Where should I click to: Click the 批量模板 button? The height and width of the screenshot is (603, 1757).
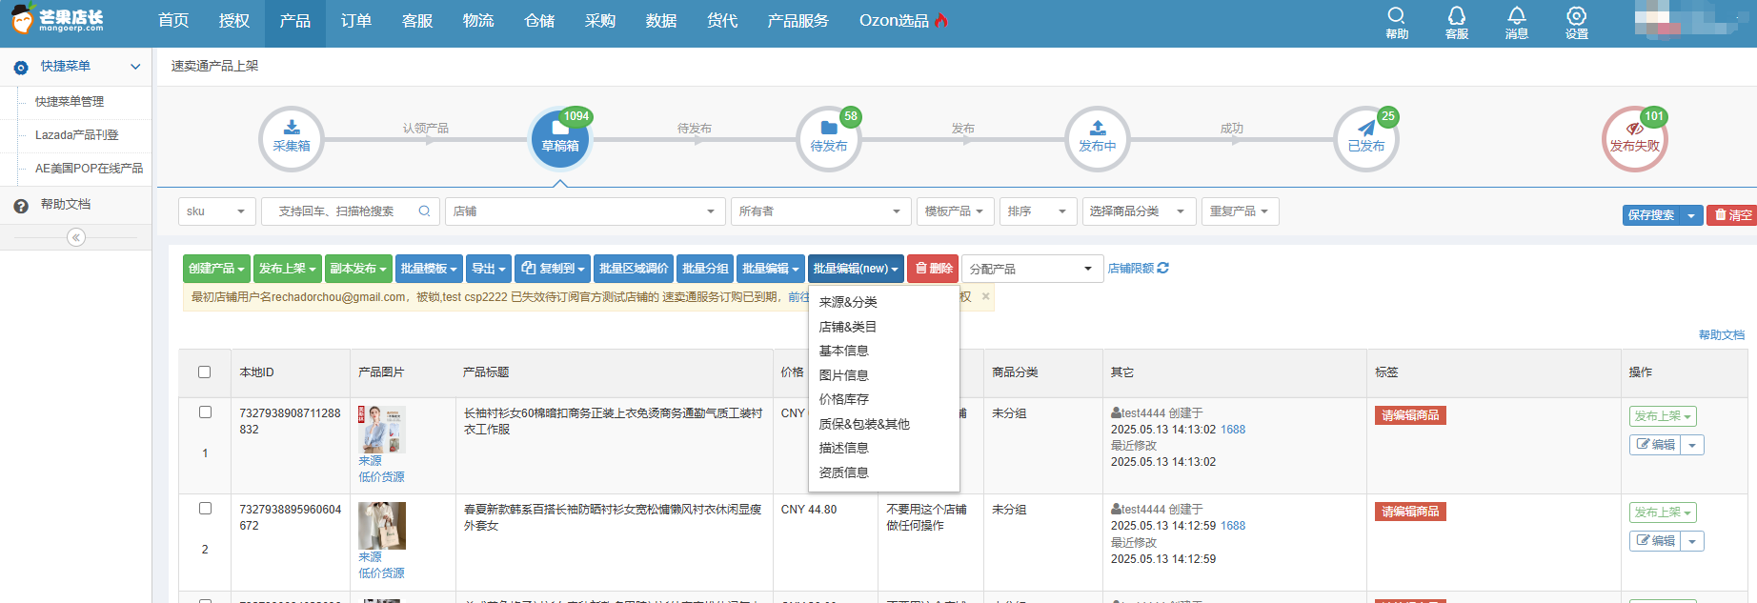pos(429,269)
